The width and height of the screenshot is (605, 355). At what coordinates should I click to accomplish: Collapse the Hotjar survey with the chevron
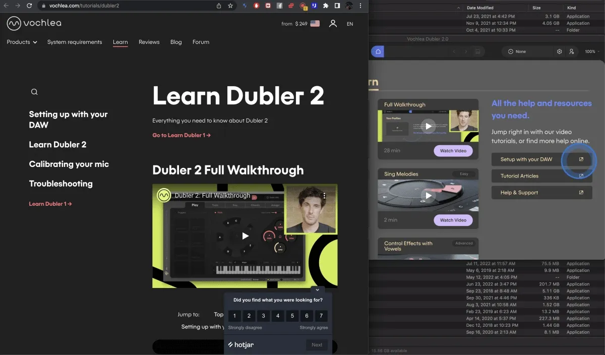(317, 290)
